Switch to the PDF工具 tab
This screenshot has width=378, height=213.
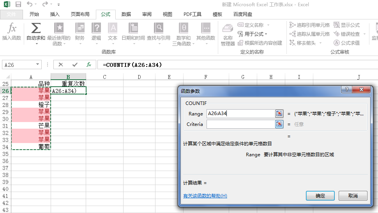tap(193, 14)
